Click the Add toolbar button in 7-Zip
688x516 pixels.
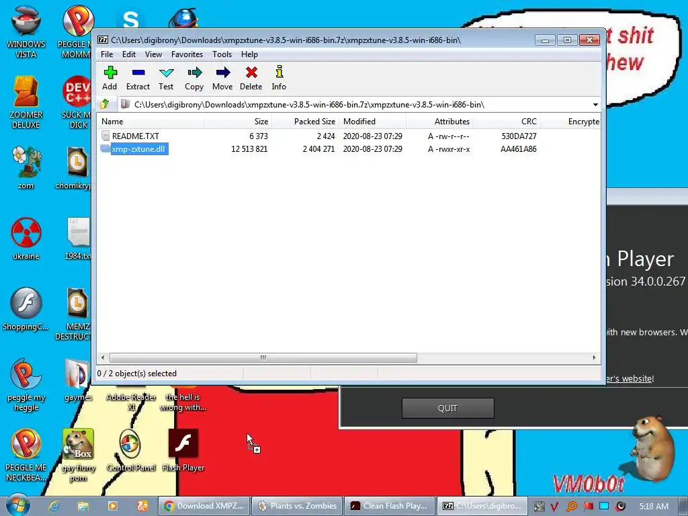coord(110,78)
